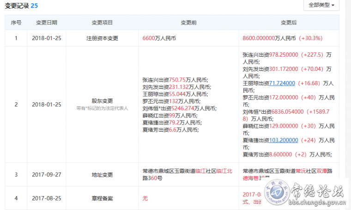The image size is (351, 210).
Task: Select the 变更项目 column header
Action: click(102, 22)
